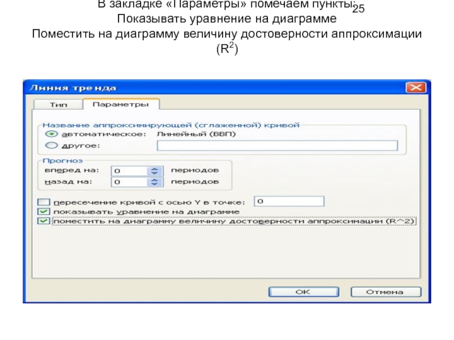Click the Линейный (ВВП) automatic name text
This screenshot has height=340, width=454.
pyautogui.click(x=196, y=134)
